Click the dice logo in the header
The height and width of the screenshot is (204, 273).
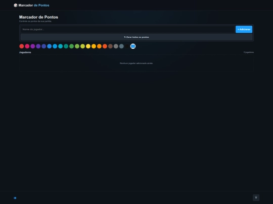pos(16,6)
